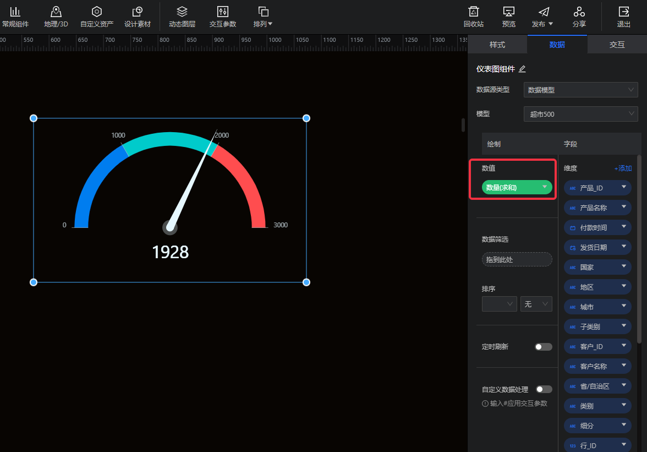
Task: Switch to the 样式 tab
Action: [497, 45]
